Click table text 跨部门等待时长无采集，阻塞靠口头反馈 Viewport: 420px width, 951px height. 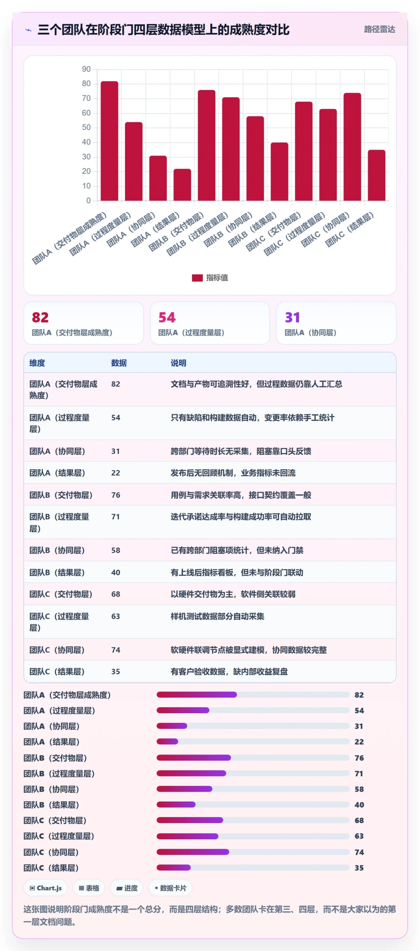[241, 451]
